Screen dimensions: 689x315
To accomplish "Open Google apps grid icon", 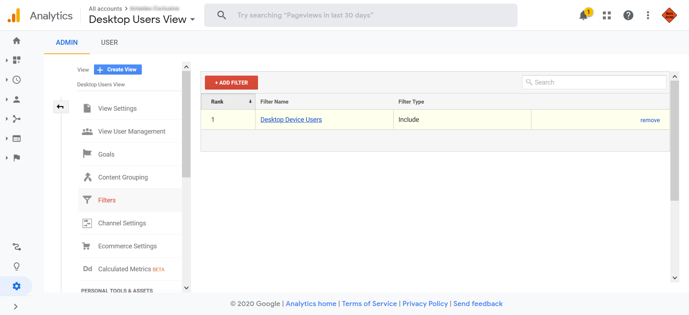I will point(607,15).
